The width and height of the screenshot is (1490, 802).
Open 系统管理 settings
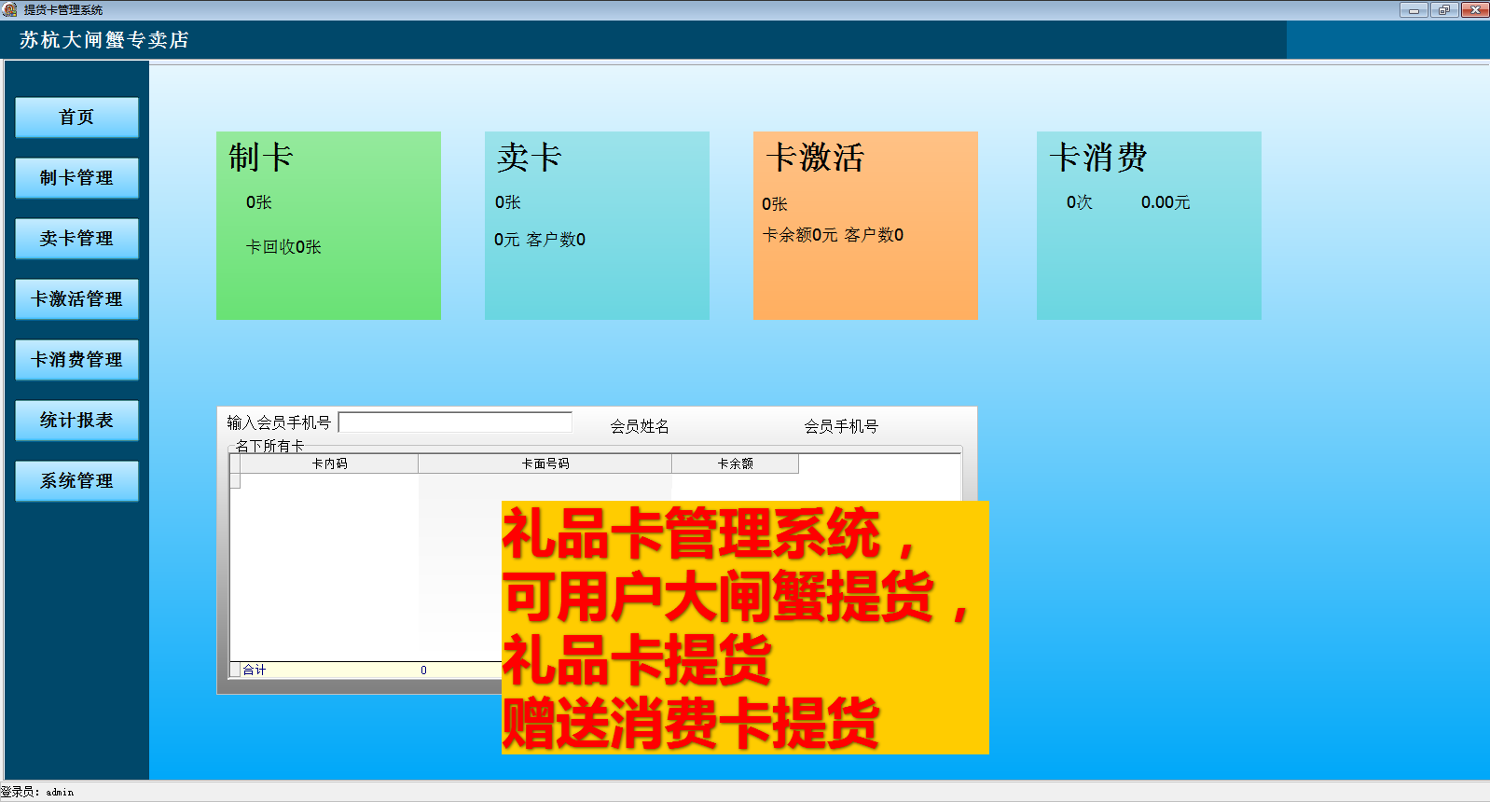(x=76, y=481)
